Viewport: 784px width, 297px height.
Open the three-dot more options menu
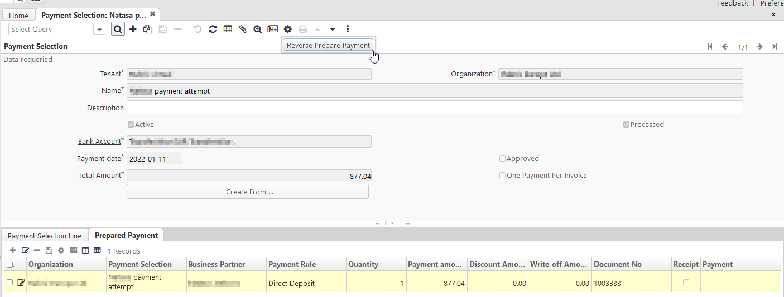pyautogui.click(x=348, y=29)
